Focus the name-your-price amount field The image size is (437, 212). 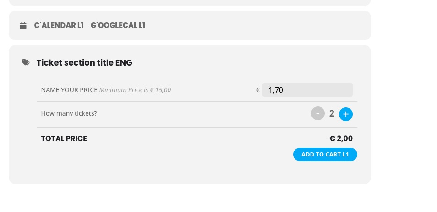(307, 90)
